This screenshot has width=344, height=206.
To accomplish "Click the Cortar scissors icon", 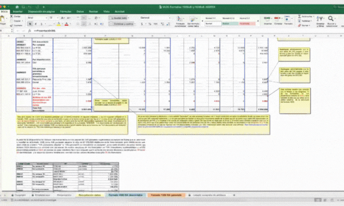I will [11, 17].
